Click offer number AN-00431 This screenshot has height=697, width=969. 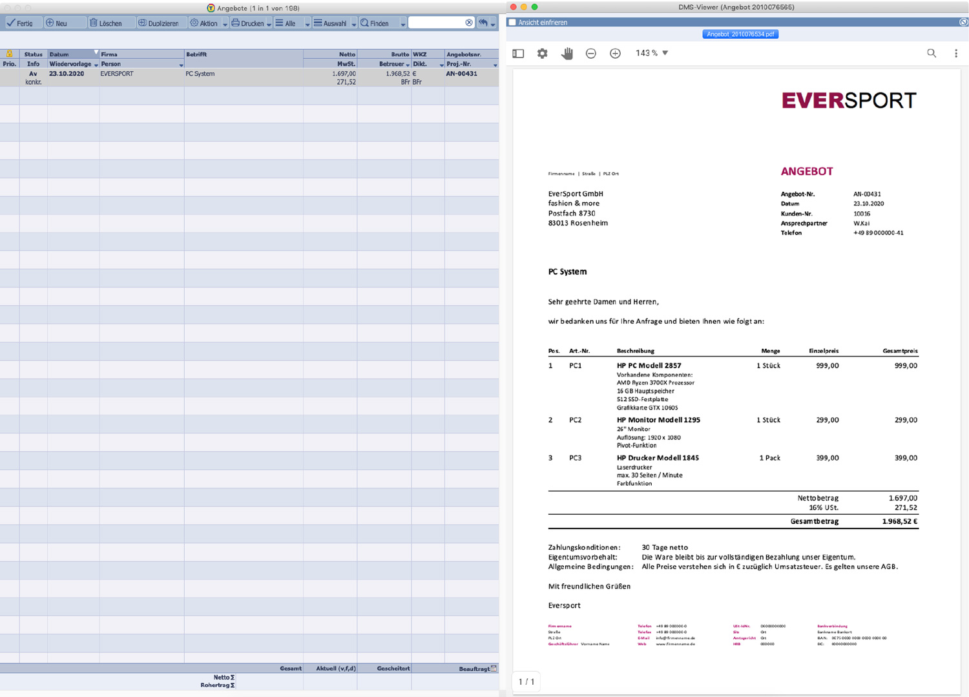click(461, 74)
